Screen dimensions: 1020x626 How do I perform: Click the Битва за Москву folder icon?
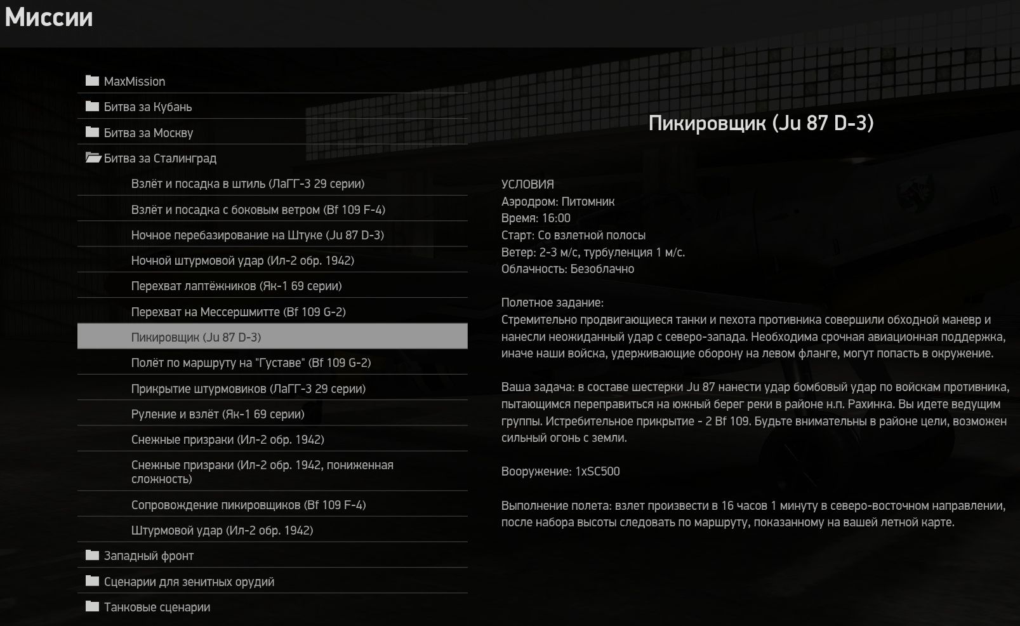(x=93, y=132)
